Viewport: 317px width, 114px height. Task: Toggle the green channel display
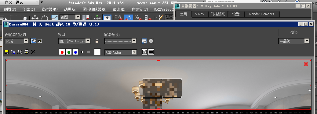[x=69, y=52]
